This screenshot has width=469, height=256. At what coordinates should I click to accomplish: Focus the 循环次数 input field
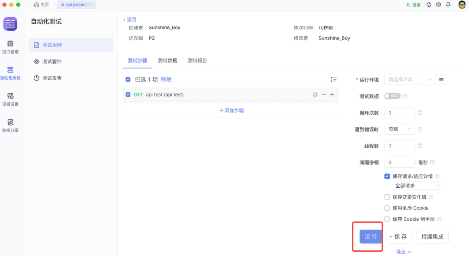pyautogui.click(x=400, y=113)
